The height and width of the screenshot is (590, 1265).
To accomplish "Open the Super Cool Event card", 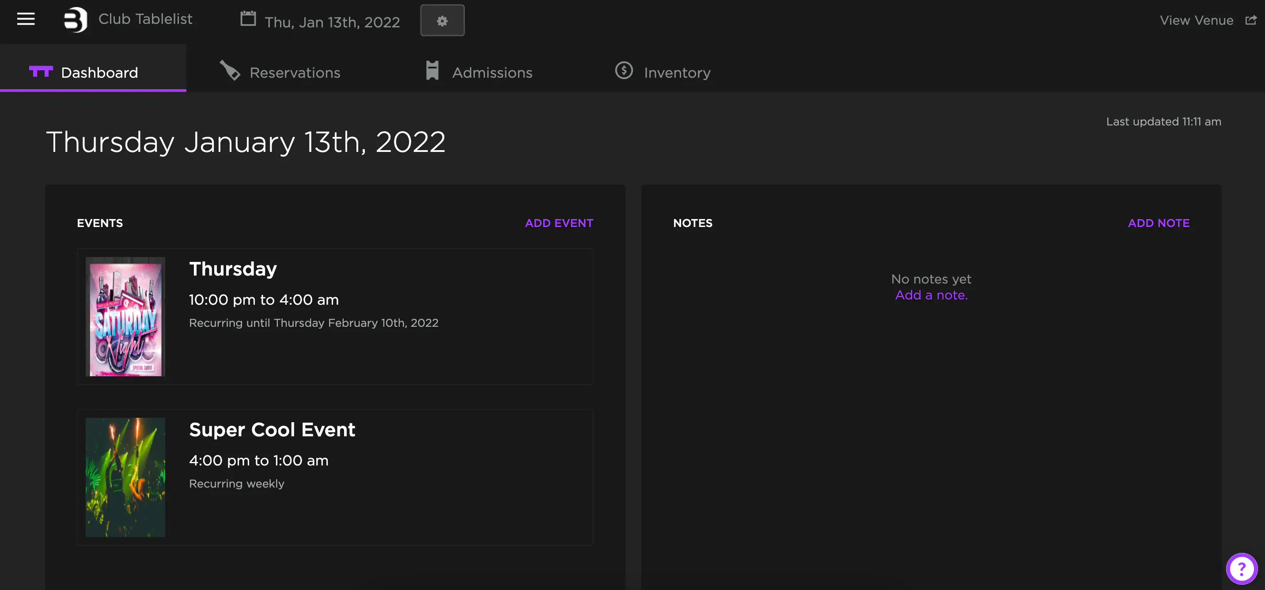I will click(335, 477).
